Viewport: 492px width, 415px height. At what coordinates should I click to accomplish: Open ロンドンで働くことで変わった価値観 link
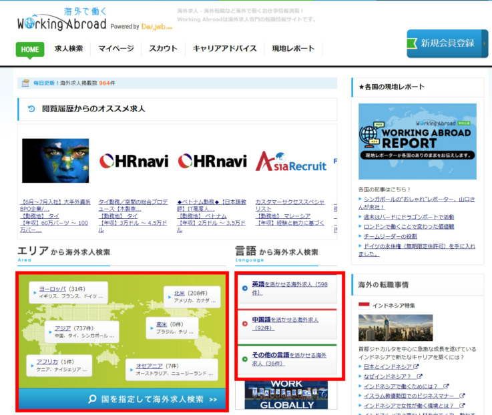[x=409, y=226]
